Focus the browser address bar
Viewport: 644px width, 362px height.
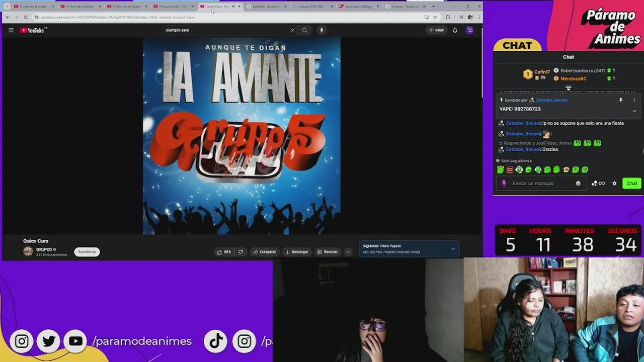click(x=226, y=17)
